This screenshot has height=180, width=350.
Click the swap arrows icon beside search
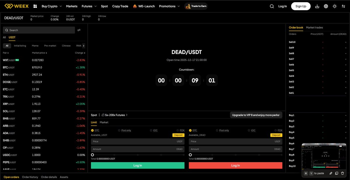(79, 30)
